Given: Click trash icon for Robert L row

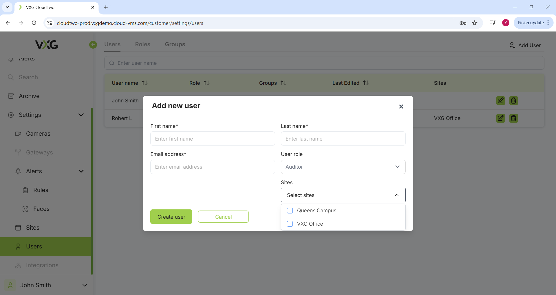Looking at the screenshot, I should [x=513, y=118].
